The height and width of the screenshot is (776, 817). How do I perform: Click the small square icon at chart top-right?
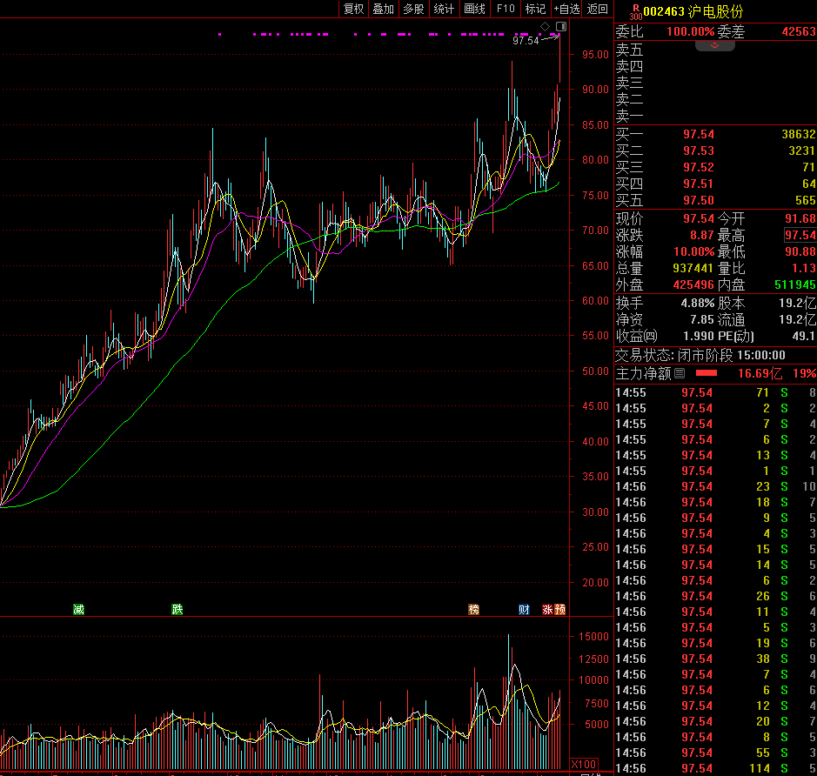[561, 27]
